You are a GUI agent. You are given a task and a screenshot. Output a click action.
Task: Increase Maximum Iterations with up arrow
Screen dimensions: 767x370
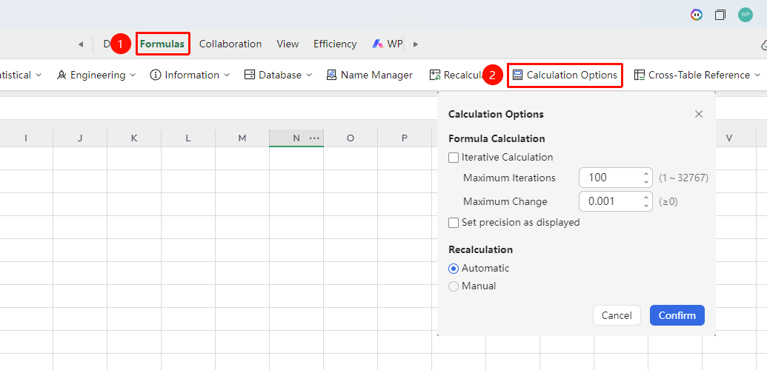coord(646,173)
